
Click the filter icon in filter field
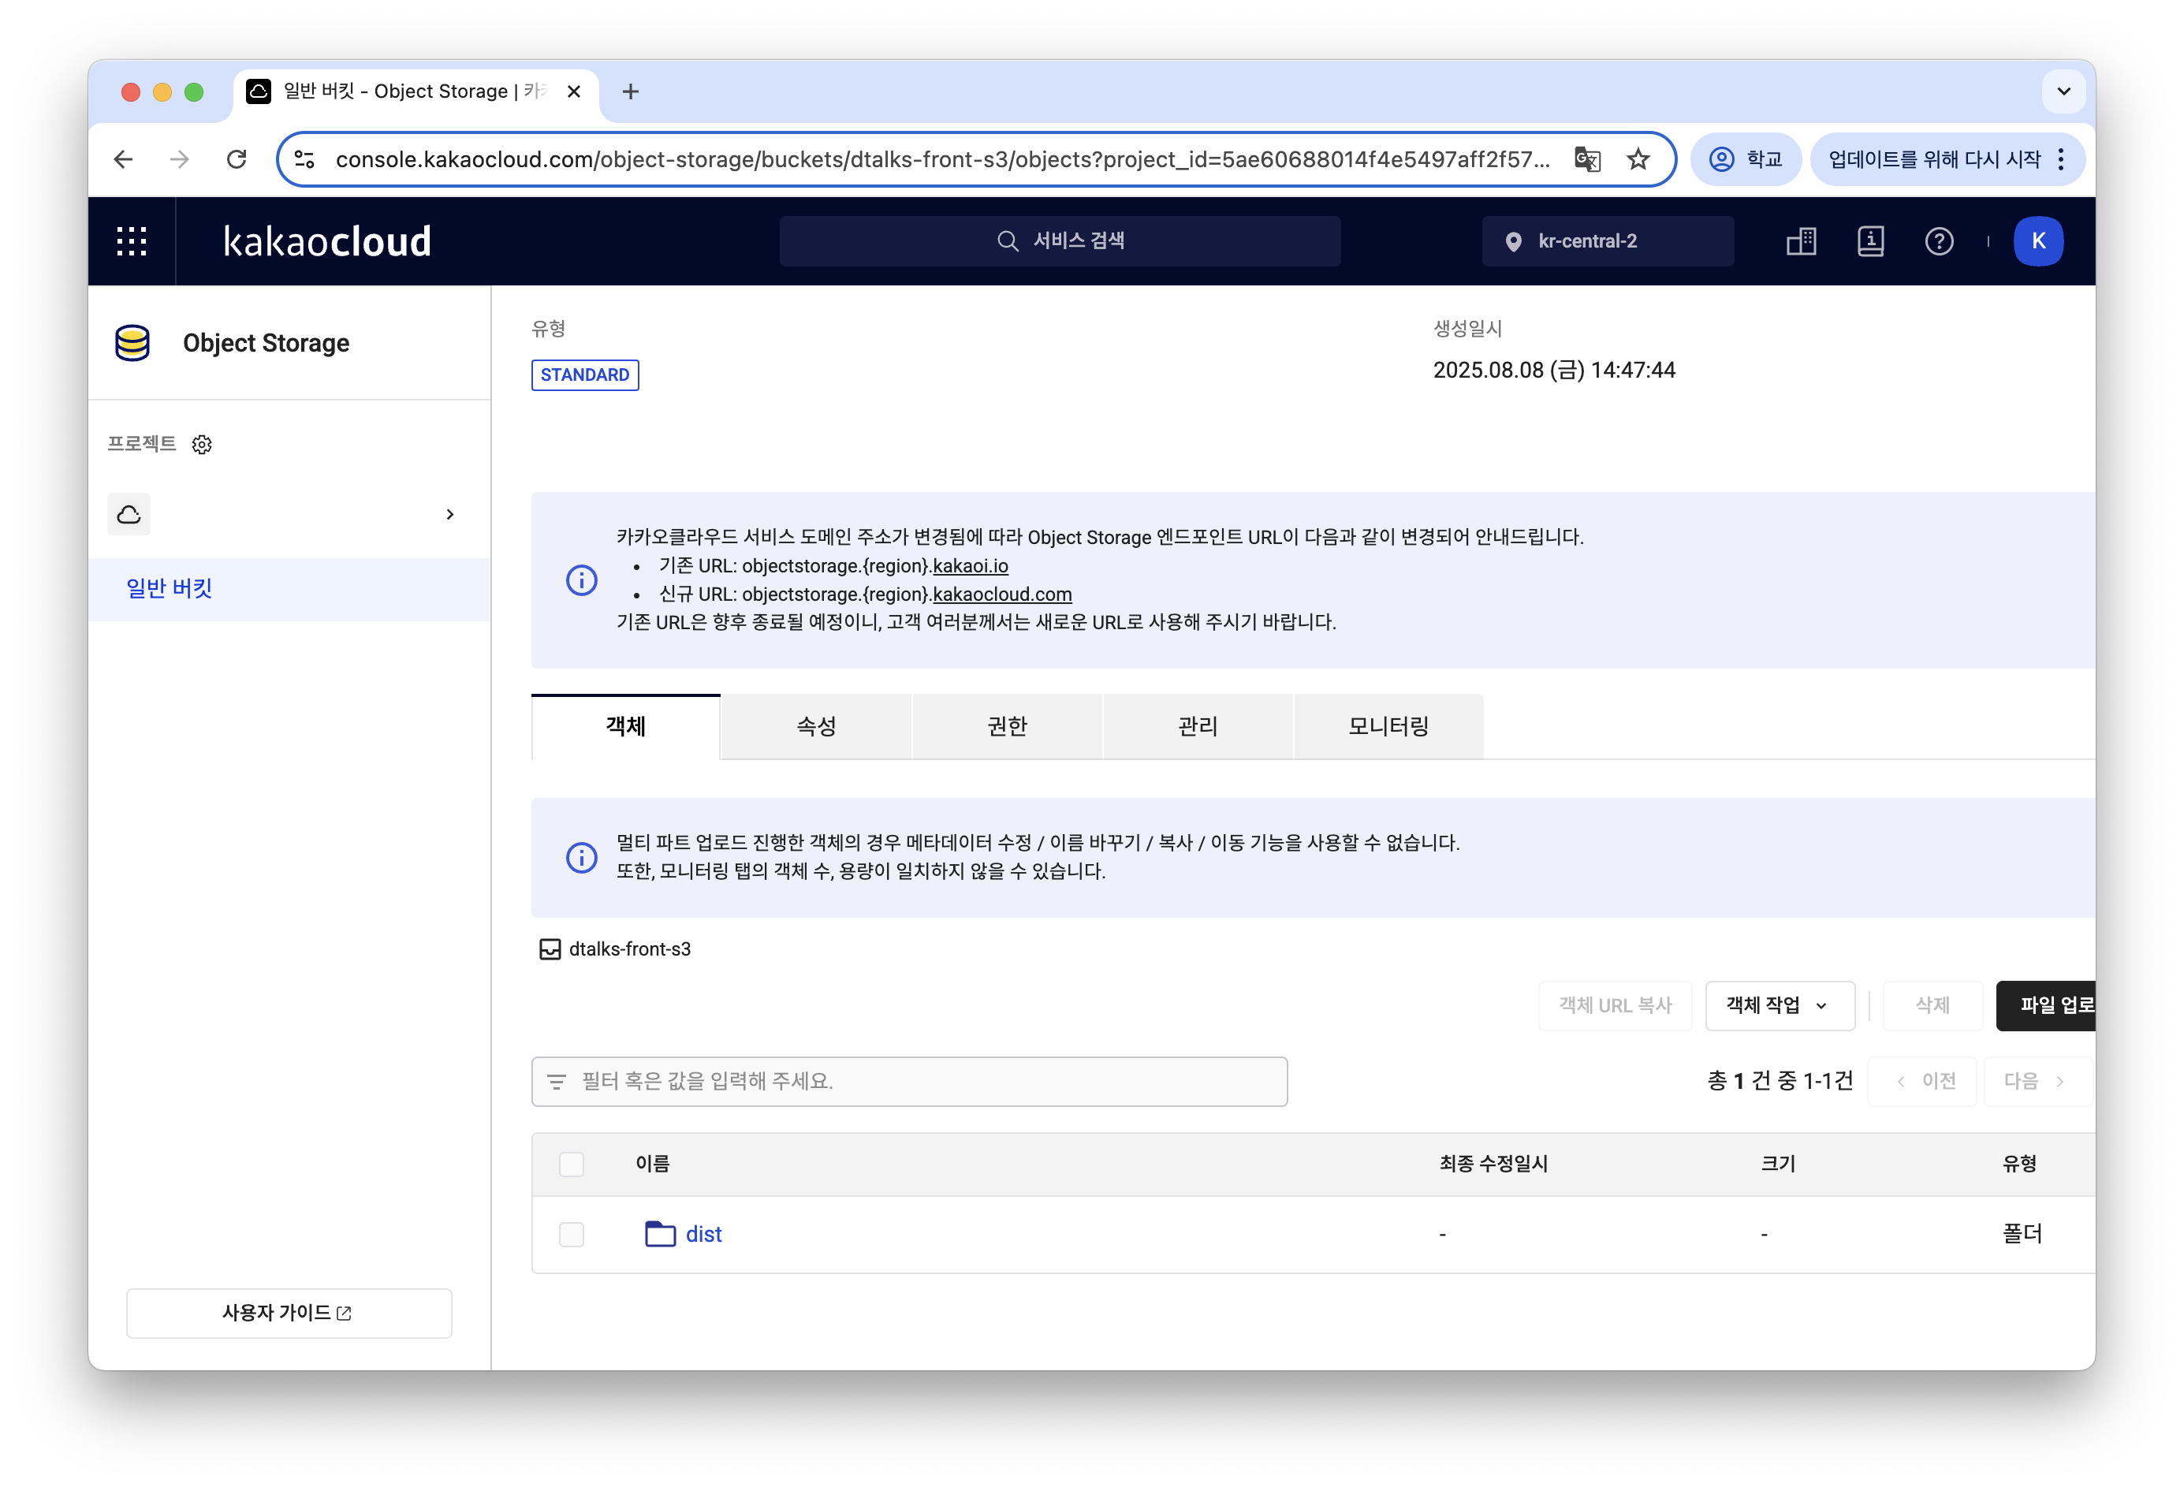click(x=557, y=1082)
